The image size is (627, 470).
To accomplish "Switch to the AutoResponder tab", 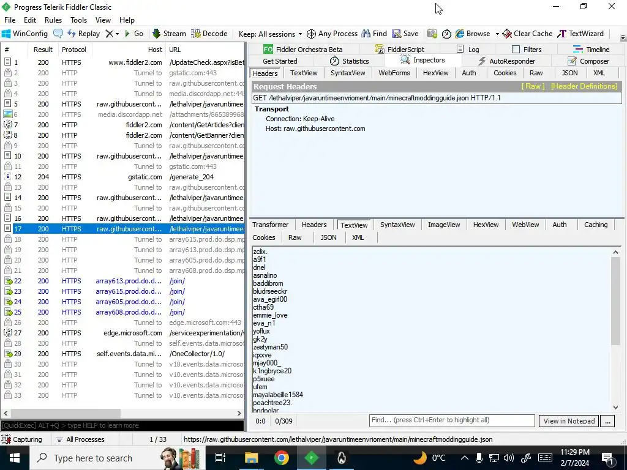I will coord(506,61).
